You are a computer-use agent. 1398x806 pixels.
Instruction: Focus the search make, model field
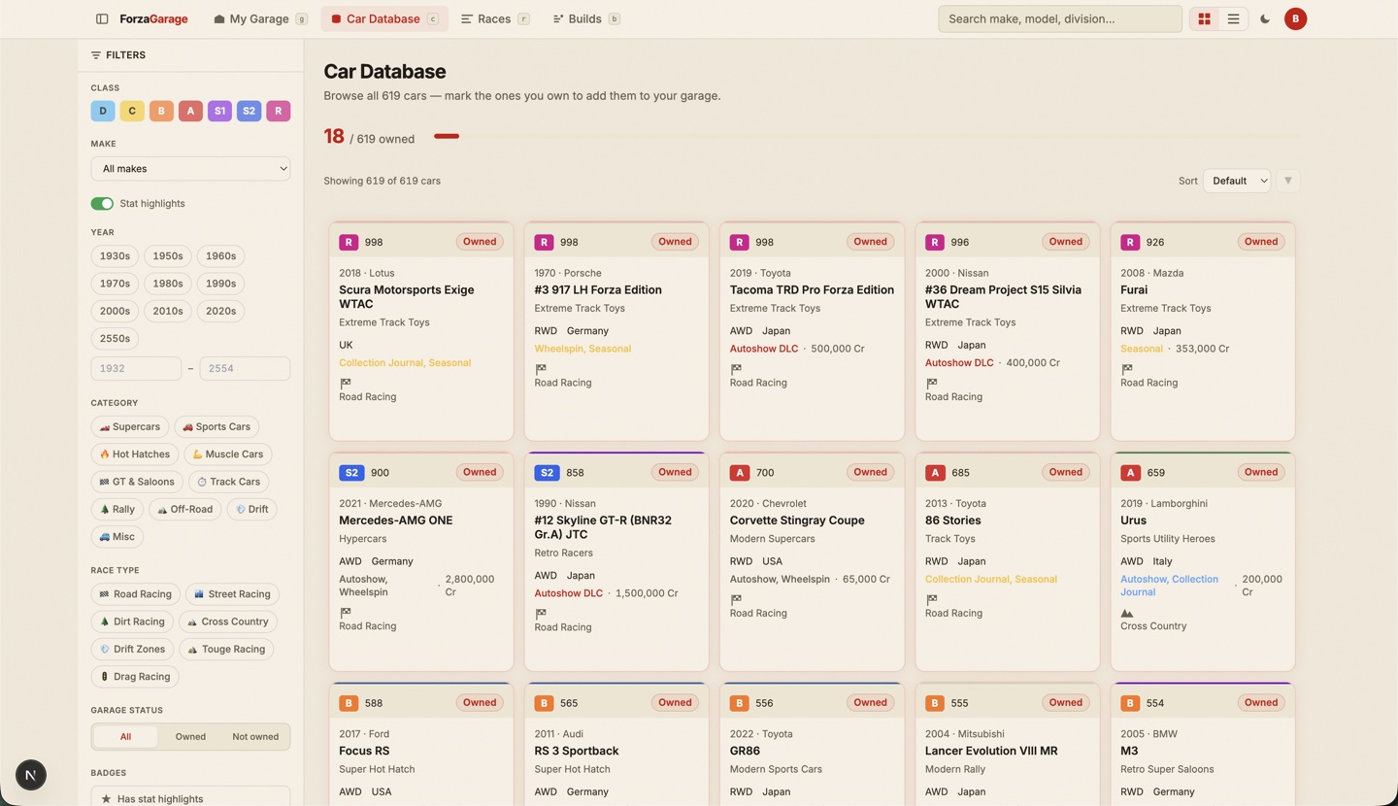(x=1060, y=18)
